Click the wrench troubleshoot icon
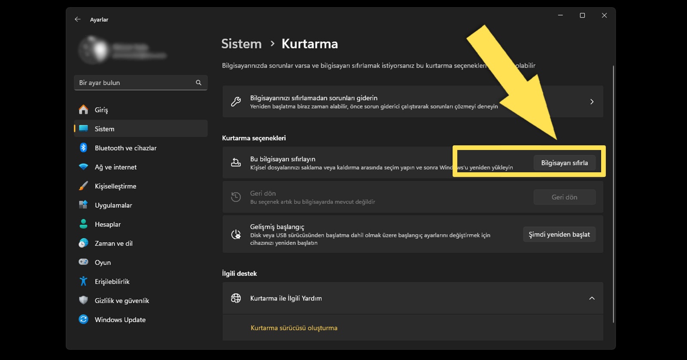 tap(236, 102)
